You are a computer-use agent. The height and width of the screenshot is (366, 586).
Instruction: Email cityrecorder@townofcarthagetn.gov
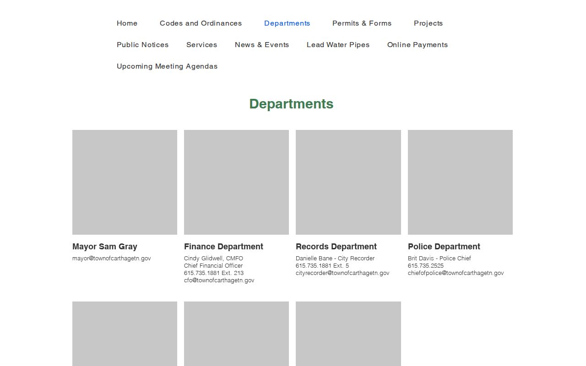tap(342, 273)
